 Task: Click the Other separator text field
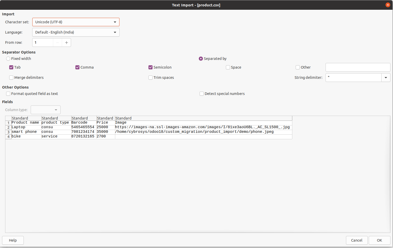358,67
